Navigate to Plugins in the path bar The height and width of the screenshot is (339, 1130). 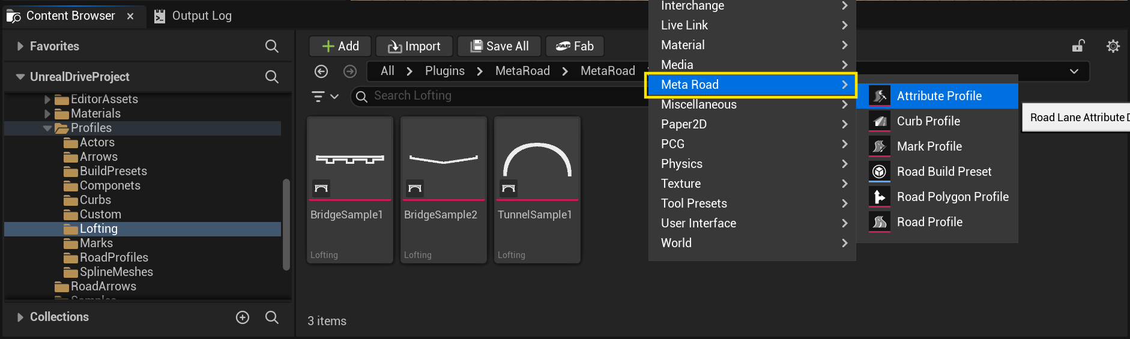pyautogui.click(x=445, y=71)
